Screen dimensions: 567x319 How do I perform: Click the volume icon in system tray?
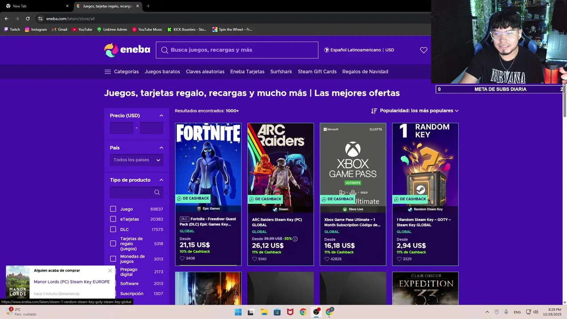click(x=536, y=312)
